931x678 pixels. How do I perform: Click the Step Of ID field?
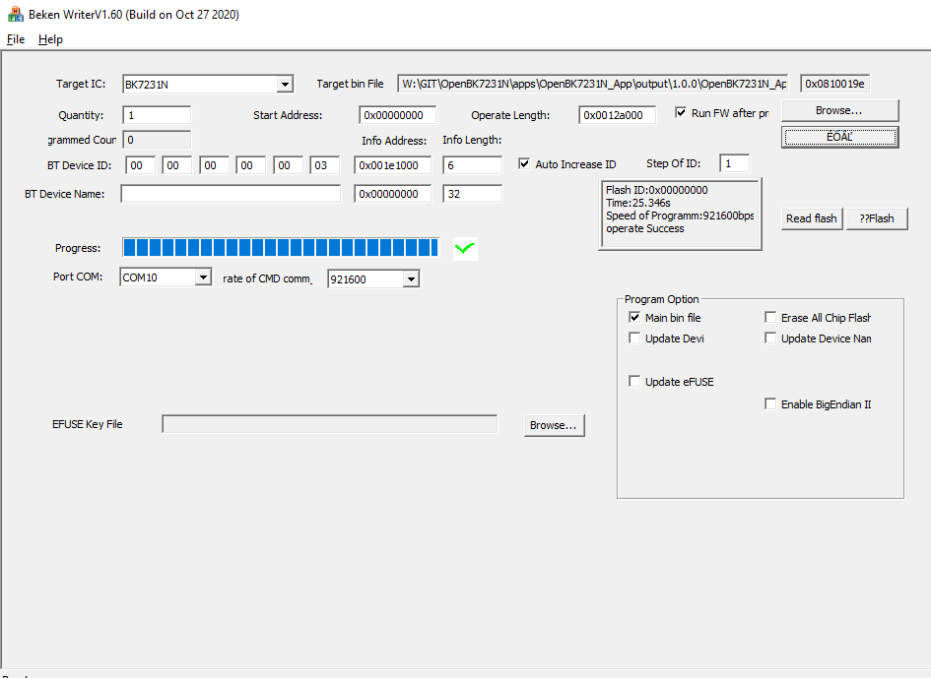tap(735, 163)
